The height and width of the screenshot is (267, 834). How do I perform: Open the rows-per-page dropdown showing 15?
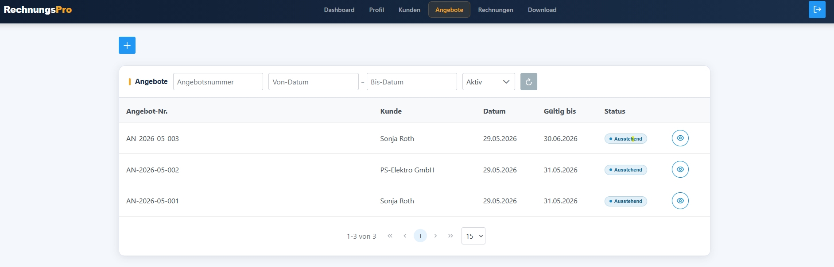pyautogui.click(x=473, y=236)
